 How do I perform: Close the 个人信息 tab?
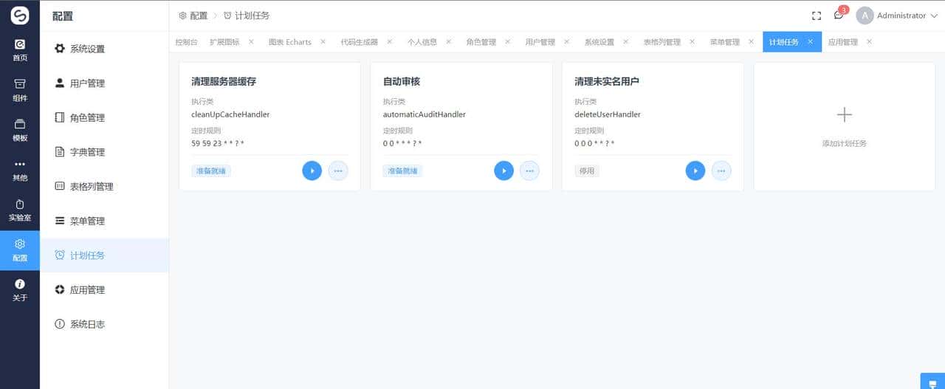click(x=448, y=42)
